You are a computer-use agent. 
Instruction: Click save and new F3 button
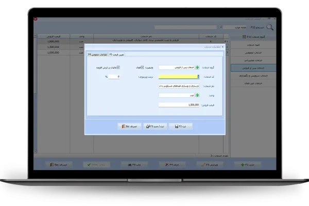pos(154,126)
